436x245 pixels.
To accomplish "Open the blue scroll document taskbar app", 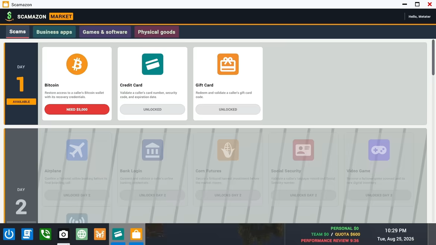I will 27,234.
